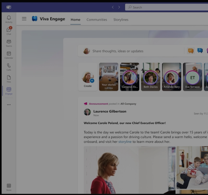Open the Activity bell in the sidebar

click(9, 19)
